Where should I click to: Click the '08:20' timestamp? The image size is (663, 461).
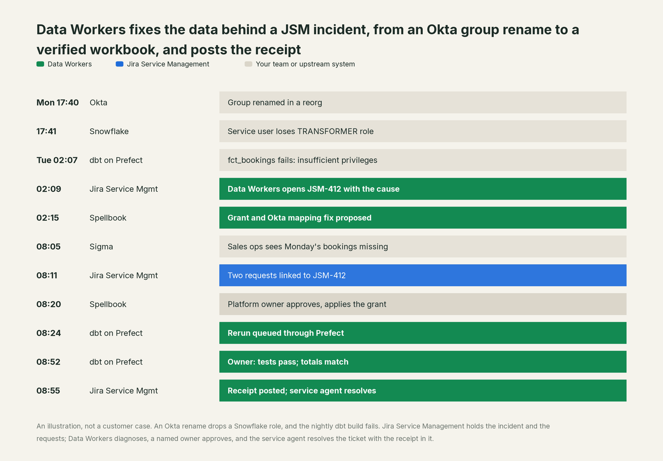(x=49, y=304)
